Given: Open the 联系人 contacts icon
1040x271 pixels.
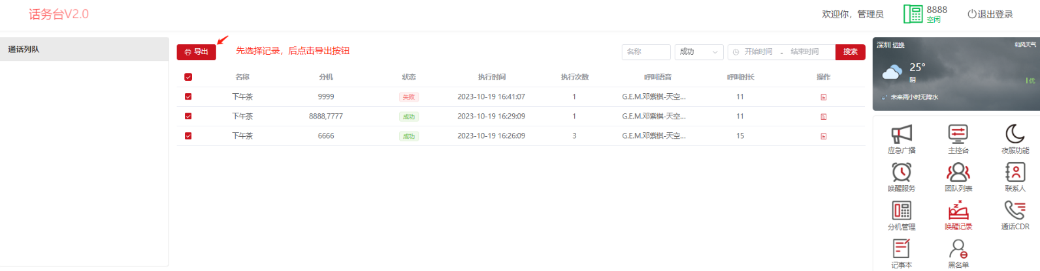Looking at the screenshot, I should [1015, 173].
